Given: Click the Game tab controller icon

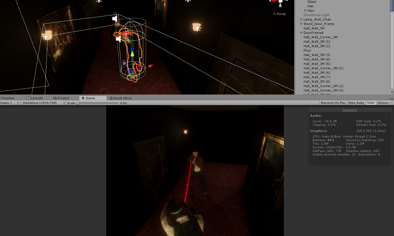Looking at the screenshot, I should point(83,98).
